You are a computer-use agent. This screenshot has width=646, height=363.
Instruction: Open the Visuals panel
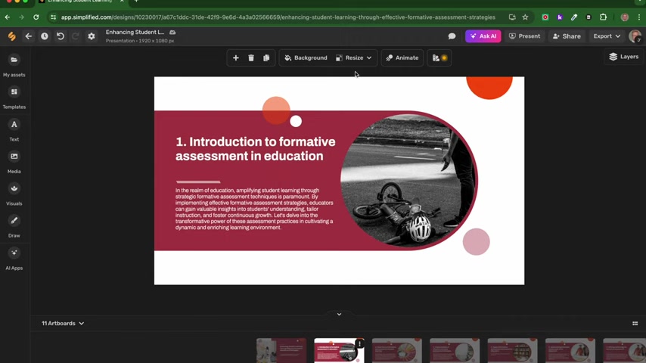click(x=14, y=193)
